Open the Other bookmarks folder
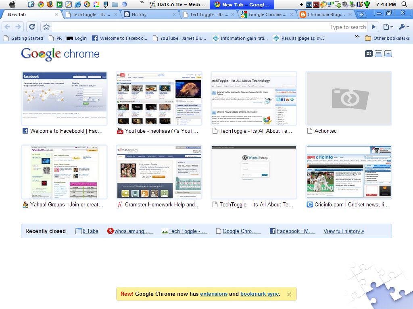 388,38
